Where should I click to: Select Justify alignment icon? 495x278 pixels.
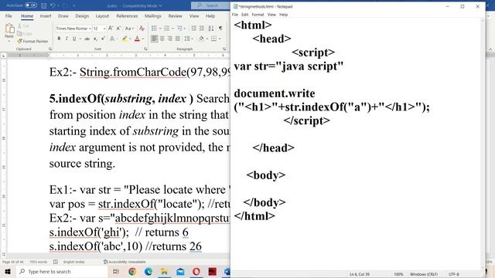(x=178, y=39)
